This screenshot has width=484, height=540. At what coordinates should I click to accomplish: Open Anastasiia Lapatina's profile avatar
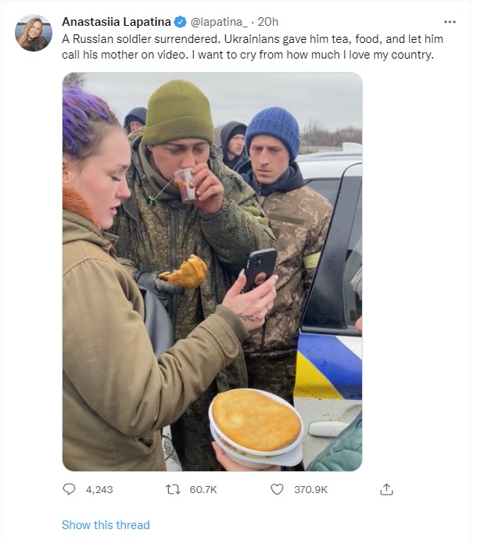pyautogui.click(x=34, y=33)
